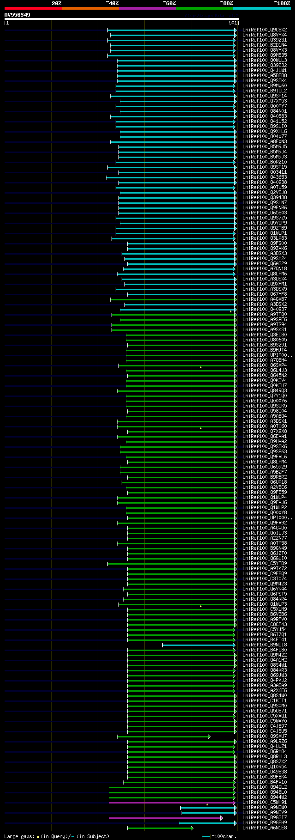Select label UniRef100_Q2V8J8

click(x=265, y=193)
